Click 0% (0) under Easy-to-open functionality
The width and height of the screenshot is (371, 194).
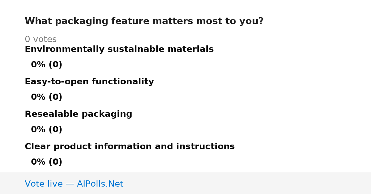point(46,97)
